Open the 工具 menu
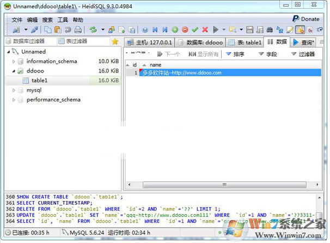The width and height of the screenshot is (330, 243). pos(63,20)
